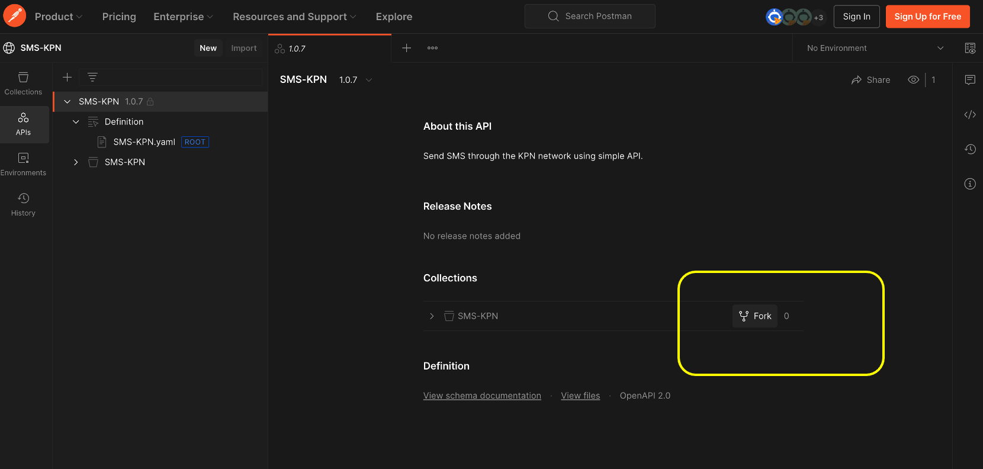Open the environment quick look icon
Viewport: 983px width, 469px height.
coord(970,48)
